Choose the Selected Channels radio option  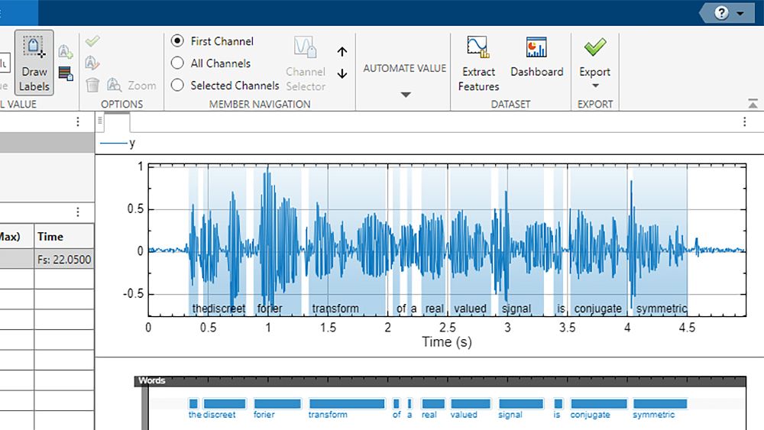[177, 86]
